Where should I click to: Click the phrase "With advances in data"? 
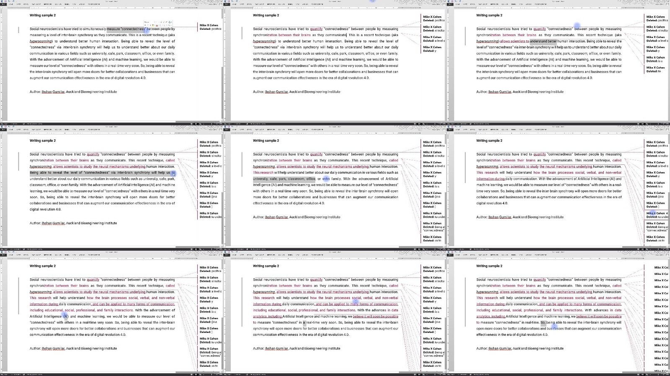[603, 310]
